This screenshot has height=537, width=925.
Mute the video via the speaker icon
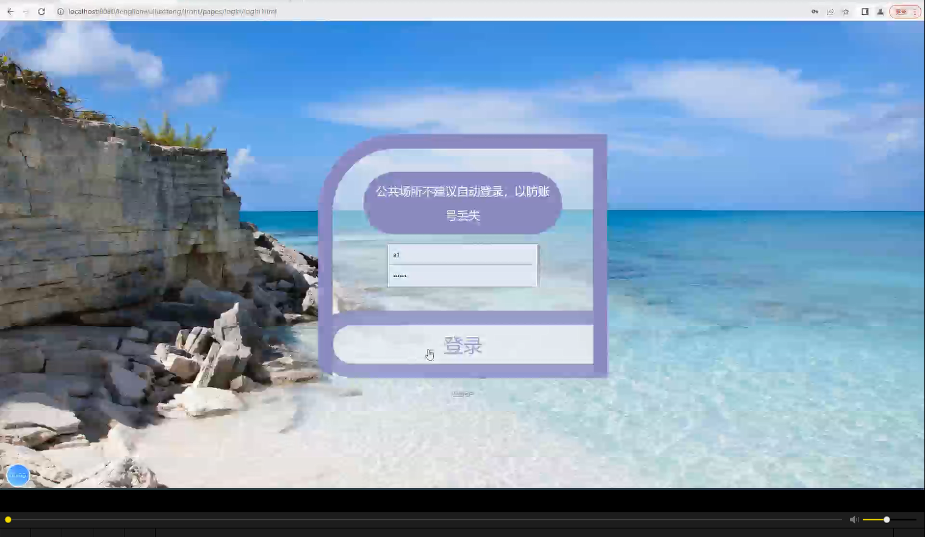click(854, 519)
